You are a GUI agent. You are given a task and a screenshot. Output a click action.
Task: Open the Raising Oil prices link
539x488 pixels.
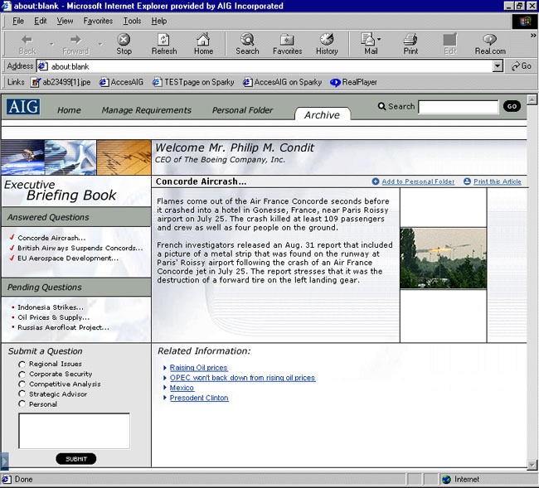(198, 368)
